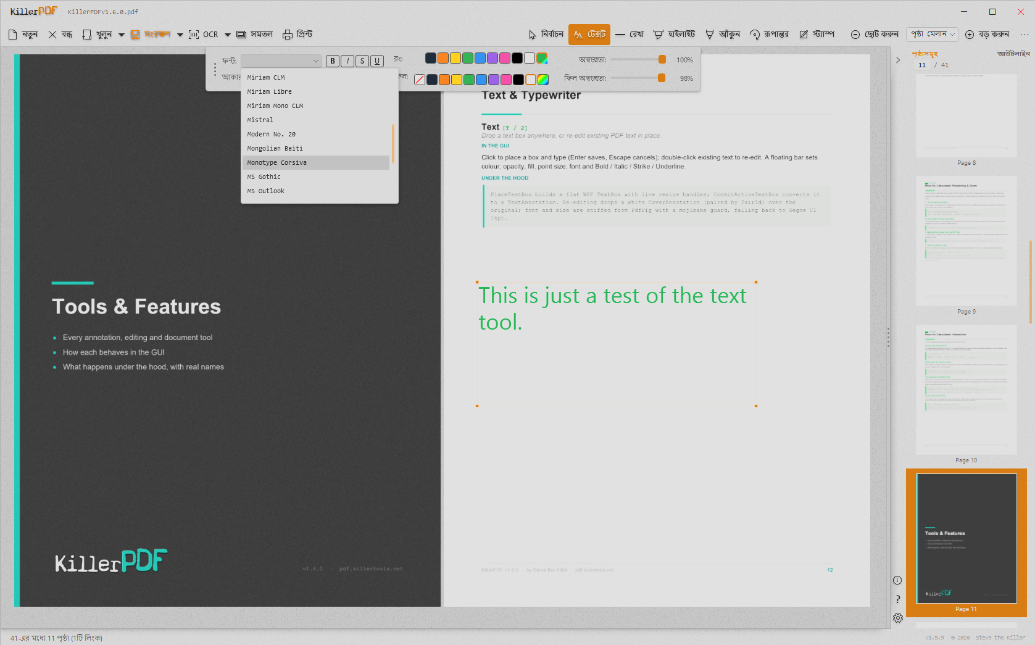Open Page 8 thumbnail
The height and width of the screenshot is (645, 1035).
(966, 115)
